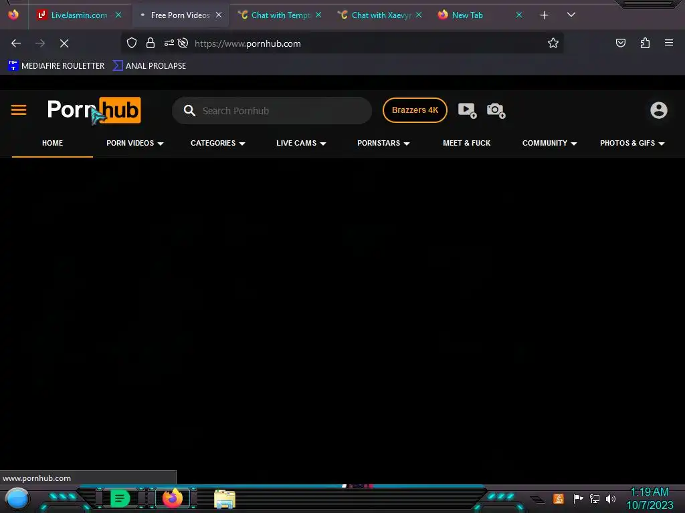The image size is (685, 513).
Task: Open the list all tabs chevron
Action: tap(571, 15)
